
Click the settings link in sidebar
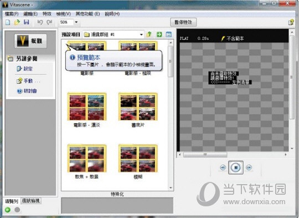coord(28,69)
